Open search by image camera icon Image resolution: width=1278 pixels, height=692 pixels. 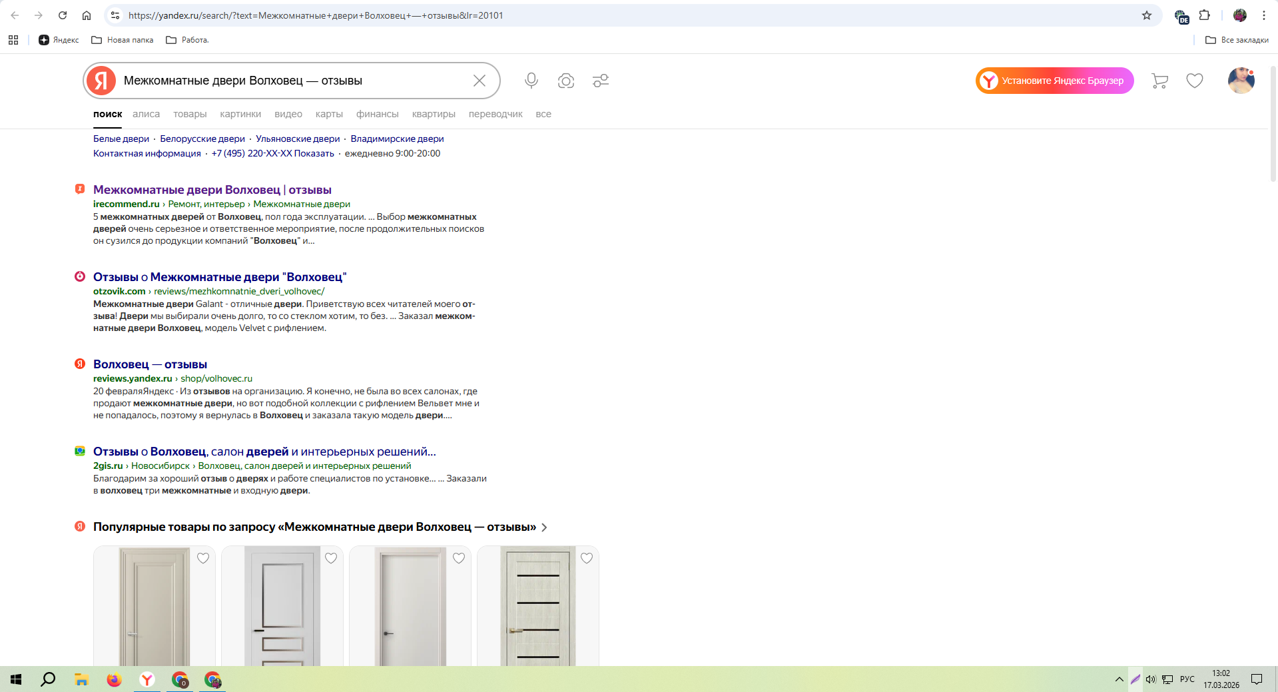[x=566, y=81]
